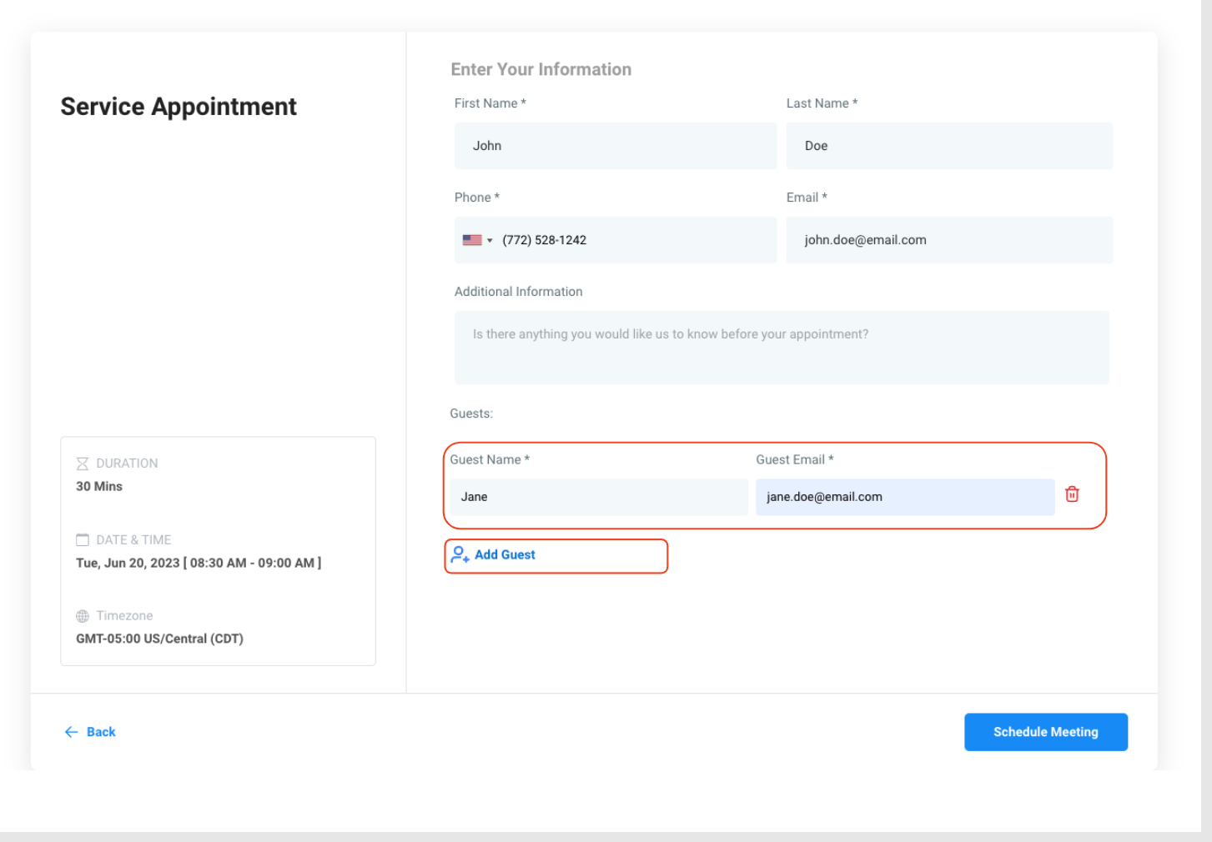Click the Email field with john.doe@email.com

click(x=949, y=240)
